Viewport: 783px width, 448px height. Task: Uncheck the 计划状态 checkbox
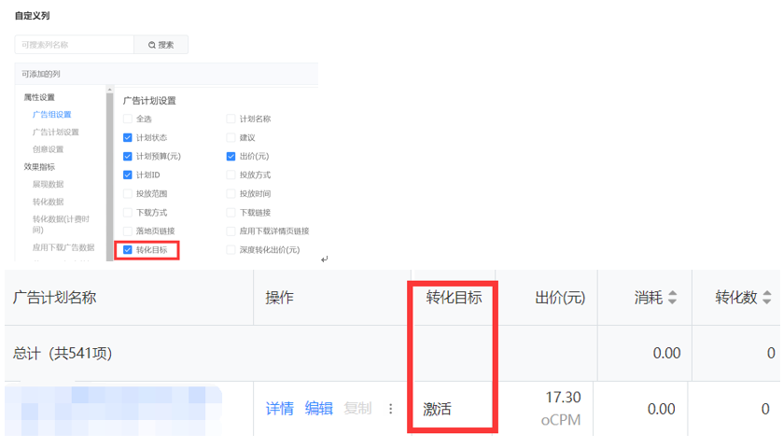[x=128, y=138]
